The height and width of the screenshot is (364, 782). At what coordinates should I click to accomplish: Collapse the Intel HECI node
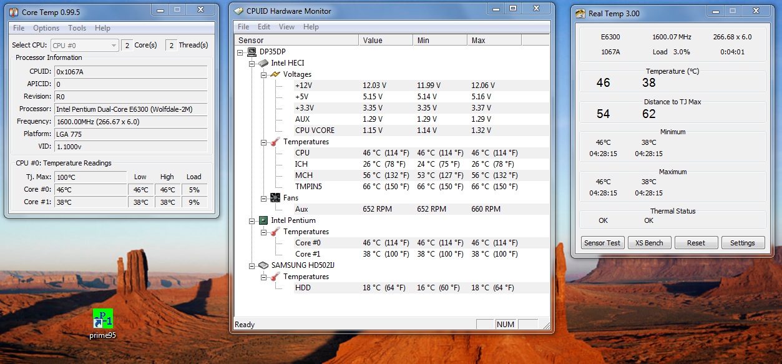point(252,63)
